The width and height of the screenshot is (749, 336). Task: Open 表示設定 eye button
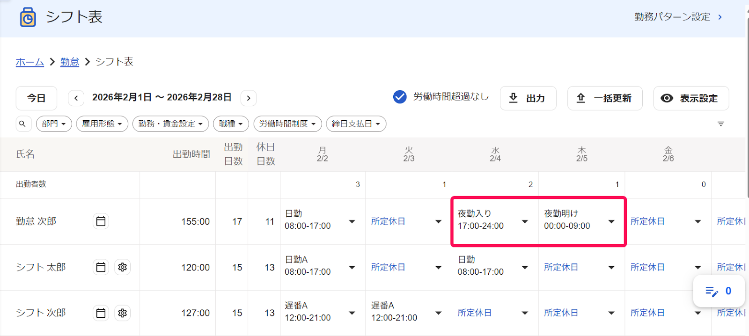pos(691,98)
